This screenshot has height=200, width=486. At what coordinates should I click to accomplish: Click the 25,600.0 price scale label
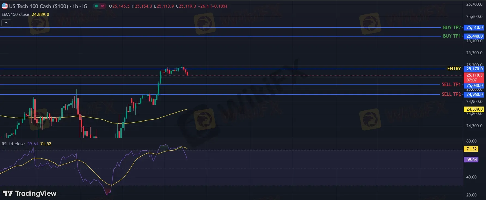coord(474,17)
